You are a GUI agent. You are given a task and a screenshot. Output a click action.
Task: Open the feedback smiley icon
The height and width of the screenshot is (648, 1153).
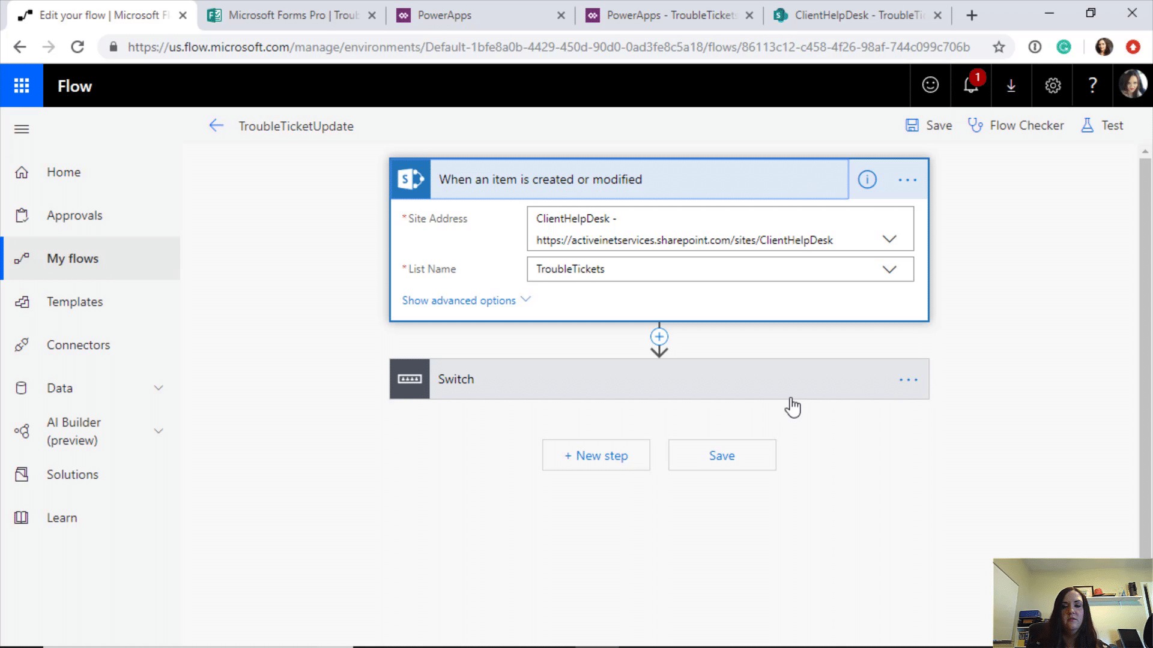pos(930,85)
